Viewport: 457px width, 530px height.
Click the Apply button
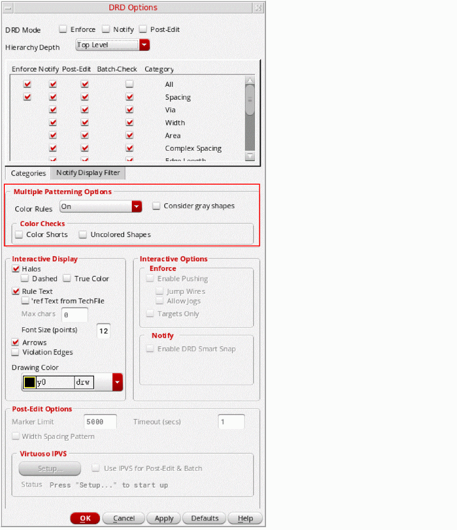pyautogui.click(x=164, y=518)
